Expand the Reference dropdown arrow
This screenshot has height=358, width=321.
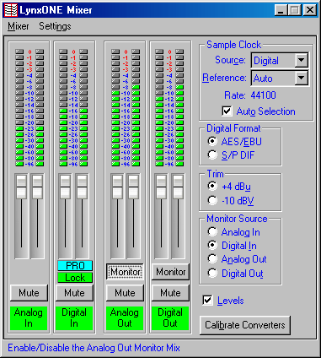(x=301, y=78)
